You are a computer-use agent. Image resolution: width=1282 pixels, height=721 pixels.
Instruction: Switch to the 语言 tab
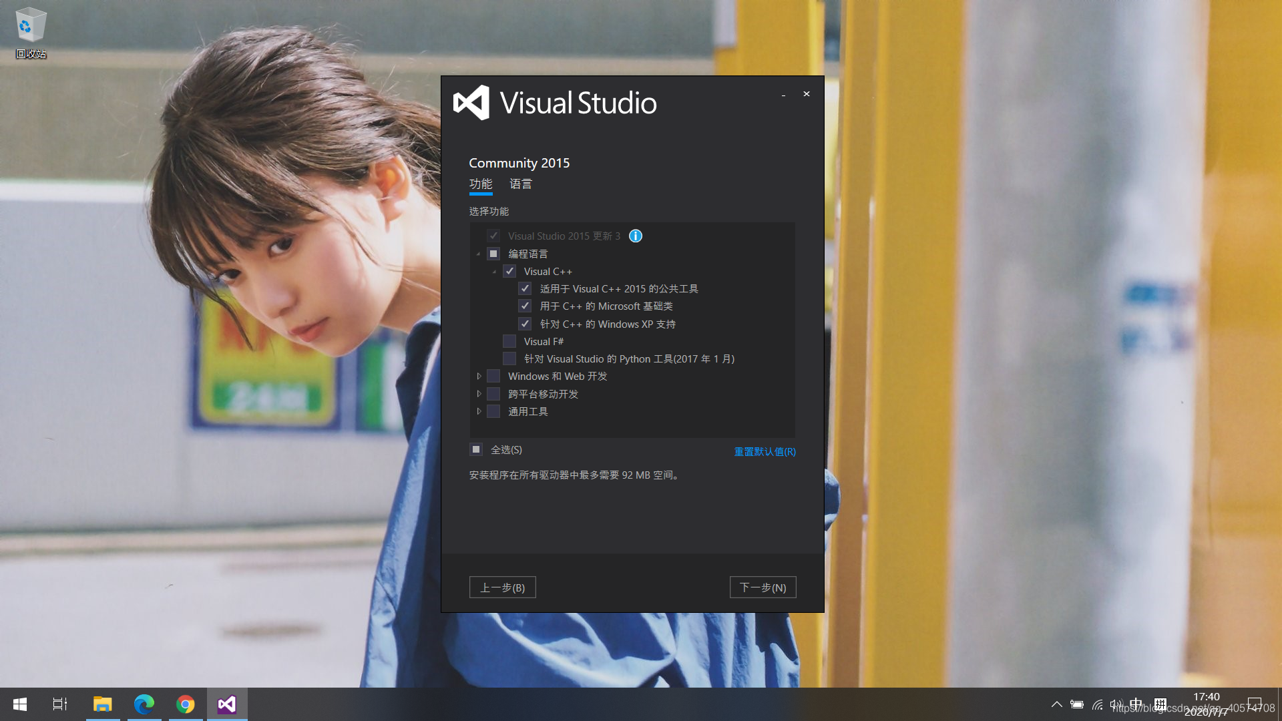tap(521, 184)
